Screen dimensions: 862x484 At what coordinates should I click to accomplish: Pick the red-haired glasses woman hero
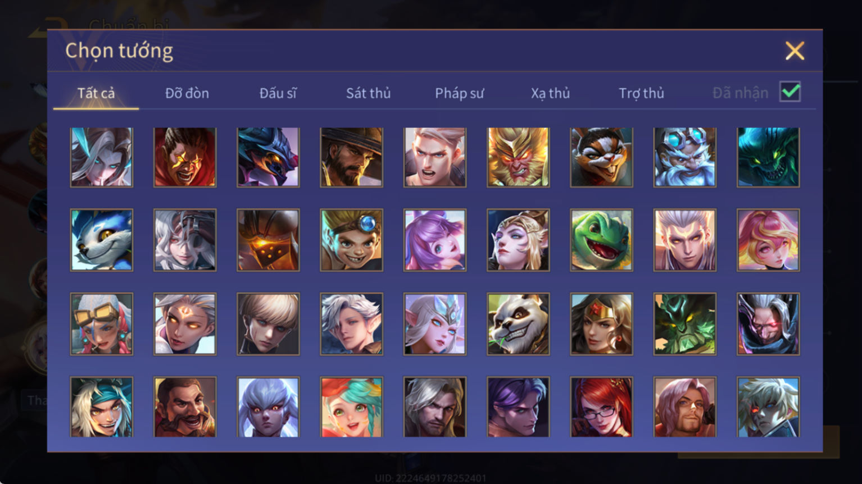(601, 407)
